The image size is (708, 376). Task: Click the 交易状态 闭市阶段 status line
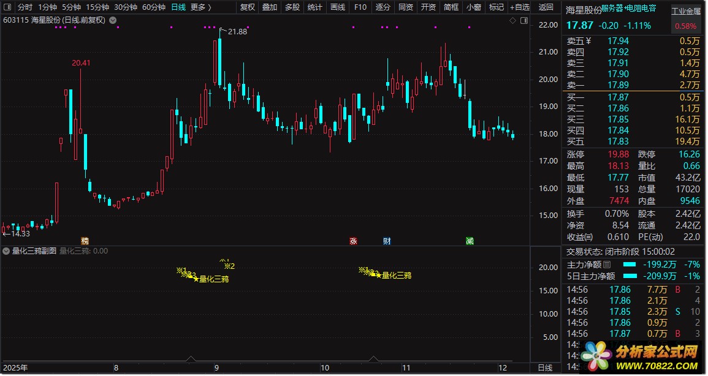pos(620,252)
